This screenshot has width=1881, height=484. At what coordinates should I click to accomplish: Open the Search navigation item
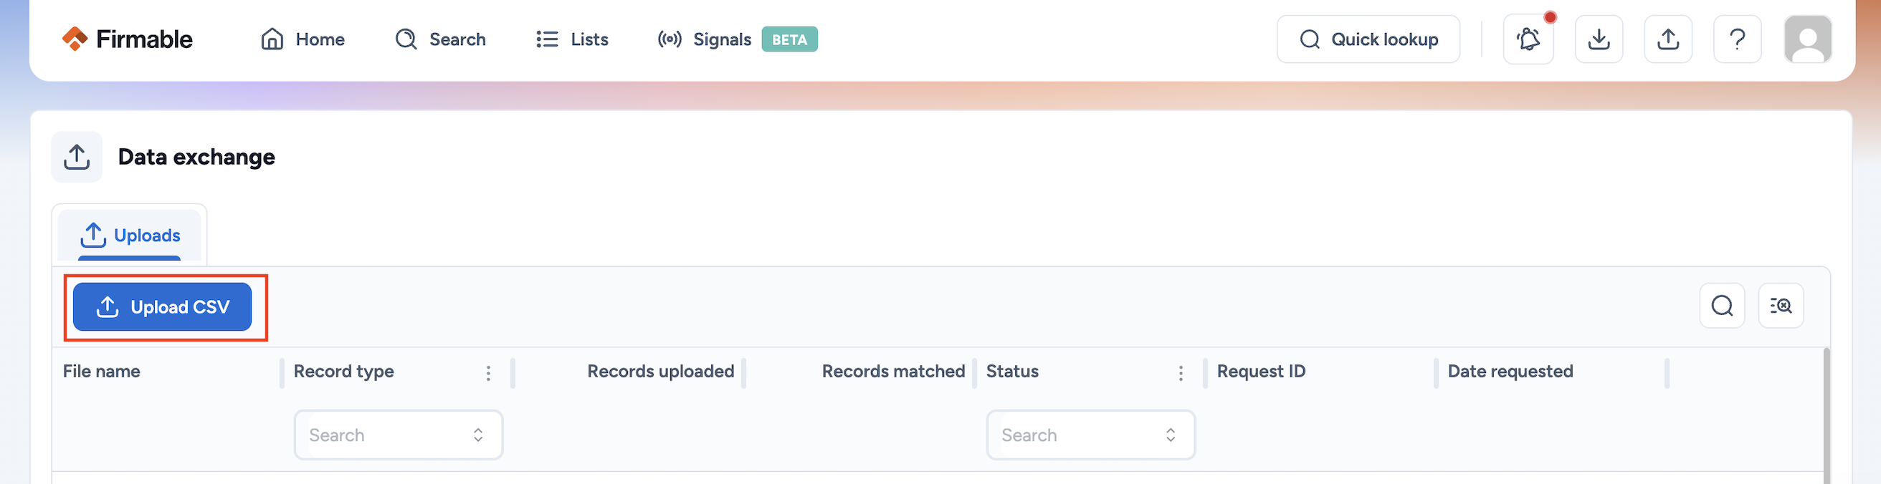click(441, 39)
